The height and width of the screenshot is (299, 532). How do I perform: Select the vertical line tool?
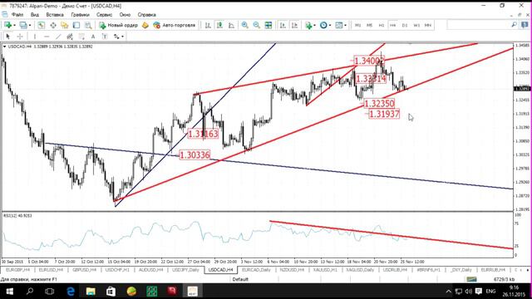pos(35,37)
